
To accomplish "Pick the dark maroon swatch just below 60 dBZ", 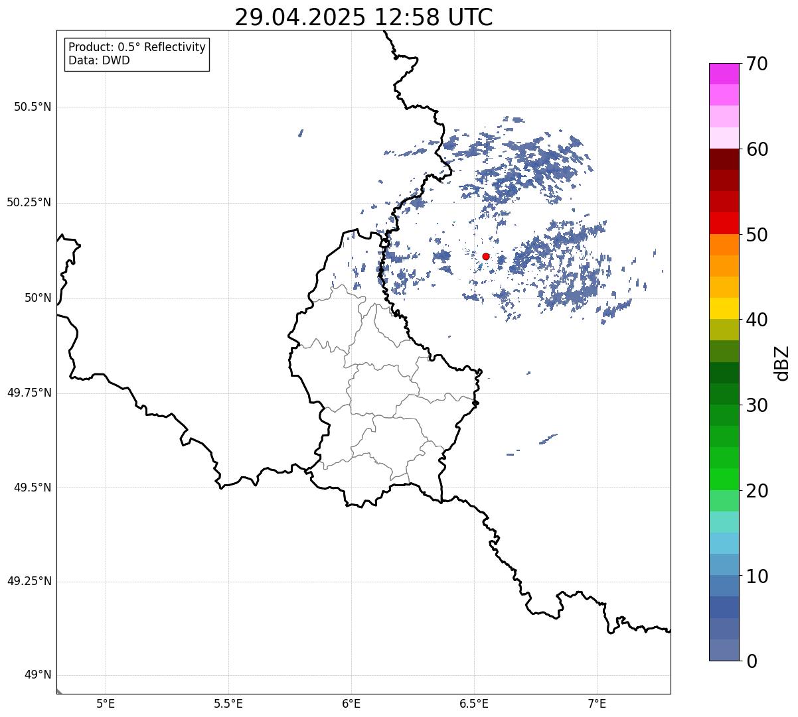I will click(724, 160).
